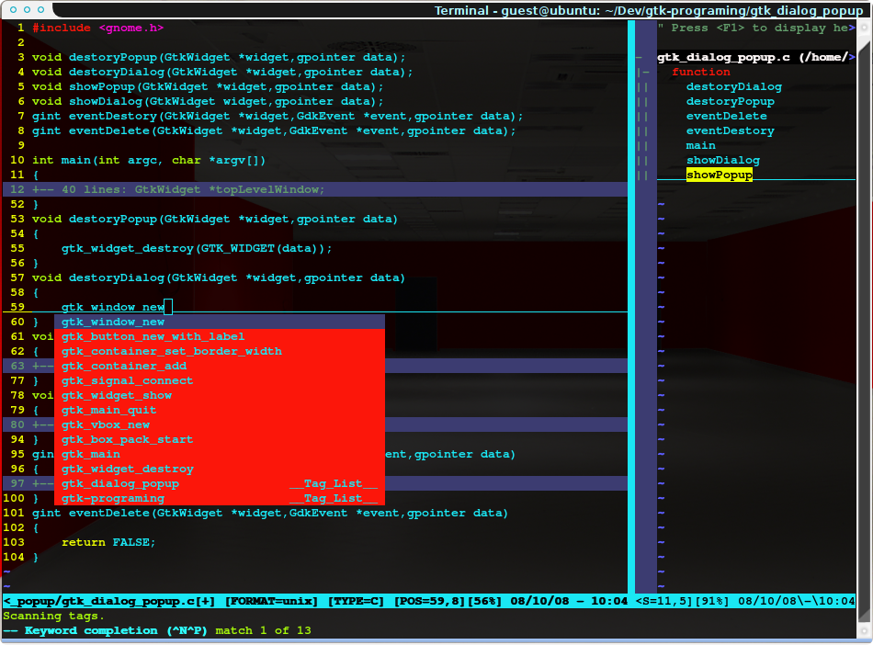Choose gtk_vbox_new completion item
Image resolution: width=873 pixels, height=645 pixels.
[x=220, y=424]
